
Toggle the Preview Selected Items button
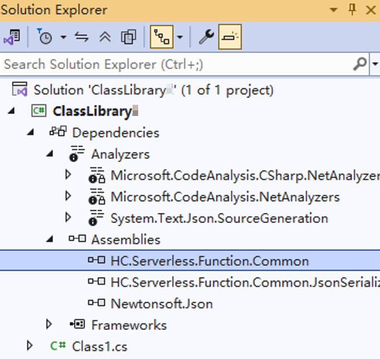tap(230, 37)
